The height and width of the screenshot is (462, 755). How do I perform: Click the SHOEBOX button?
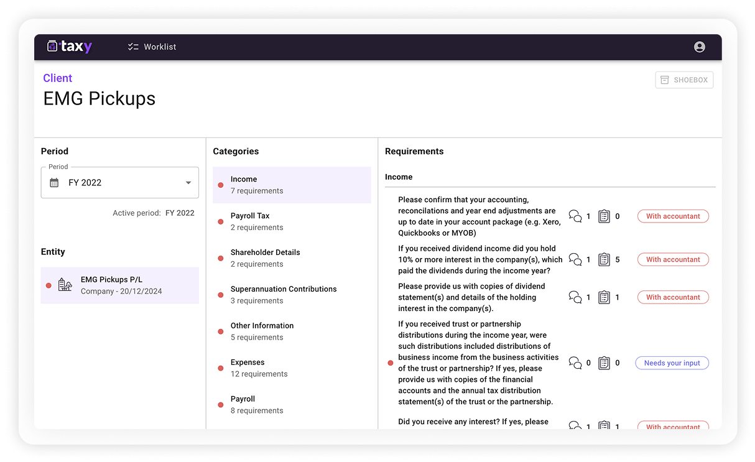[x=684, y=80]
